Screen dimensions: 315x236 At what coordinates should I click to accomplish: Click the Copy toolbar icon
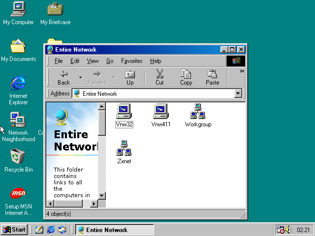point(186,78)
